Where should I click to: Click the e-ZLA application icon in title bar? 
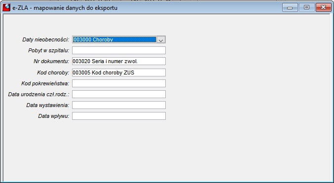[6, 8]
